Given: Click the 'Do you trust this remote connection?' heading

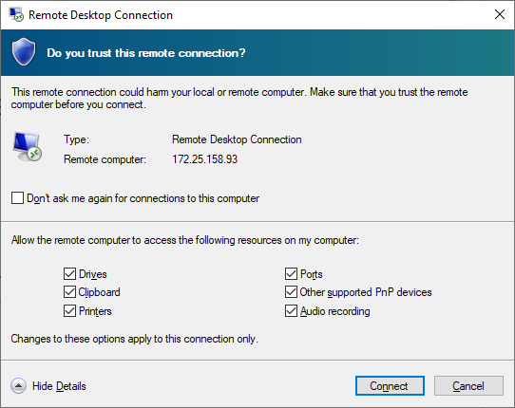Looking at the screenshot, I should [146, 53].
